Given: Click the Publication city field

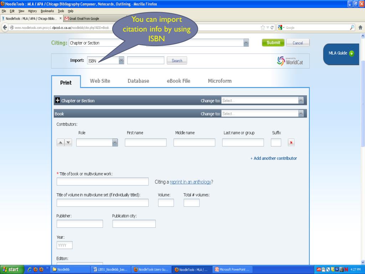Looking at the screenshot, I should [134, 224].
